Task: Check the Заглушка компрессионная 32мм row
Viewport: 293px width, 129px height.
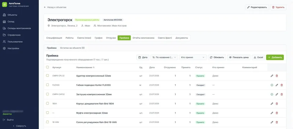Action: 48,94
